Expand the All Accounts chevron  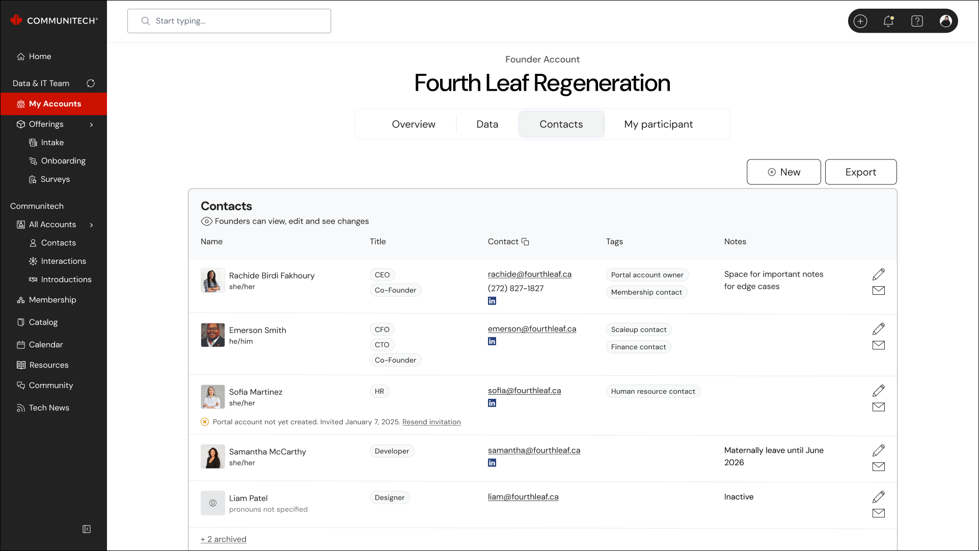pyautogui.click(x=92, y=225)
